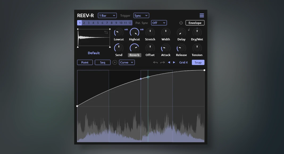Open the Trigger Sync dropdown
This screenshot has width=284, height=154.
(x=141, y=16)
